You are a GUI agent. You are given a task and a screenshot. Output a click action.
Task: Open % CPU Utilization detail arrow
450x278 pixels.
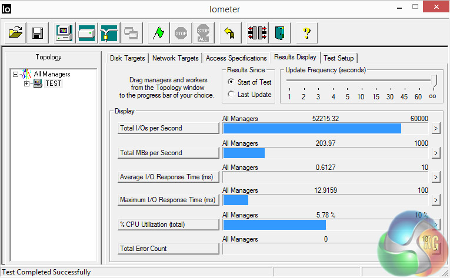436,225
